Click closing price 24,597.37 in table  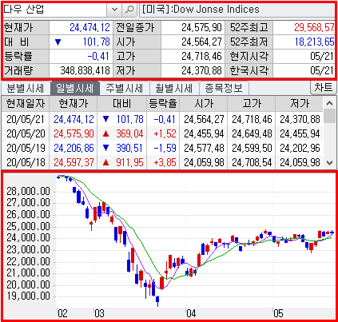click(x=74, y=162)
